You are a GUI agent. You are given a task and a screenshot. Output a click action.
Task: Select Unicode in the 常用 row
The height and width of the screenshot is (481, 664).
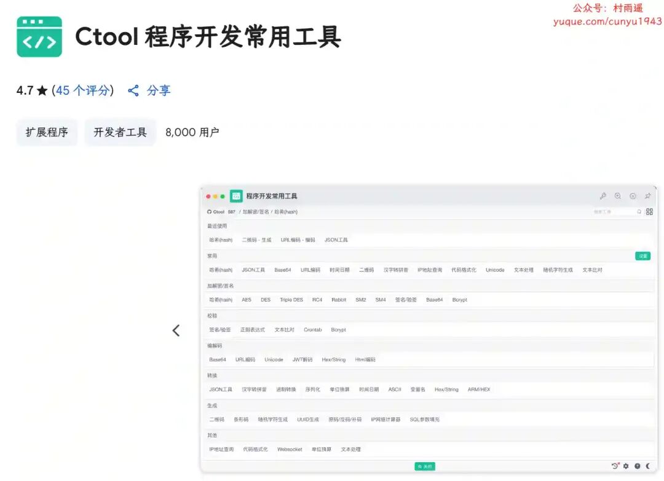pos(495,270)
